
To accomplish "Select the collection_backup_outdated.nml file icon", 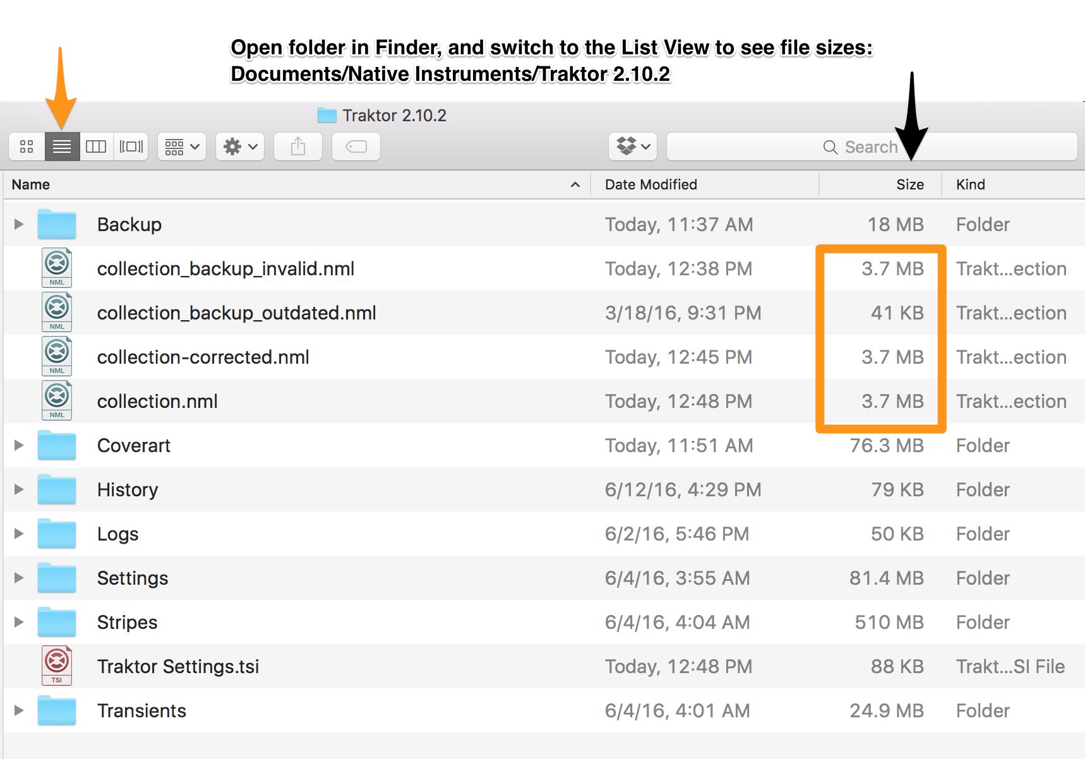I will 57,313.
